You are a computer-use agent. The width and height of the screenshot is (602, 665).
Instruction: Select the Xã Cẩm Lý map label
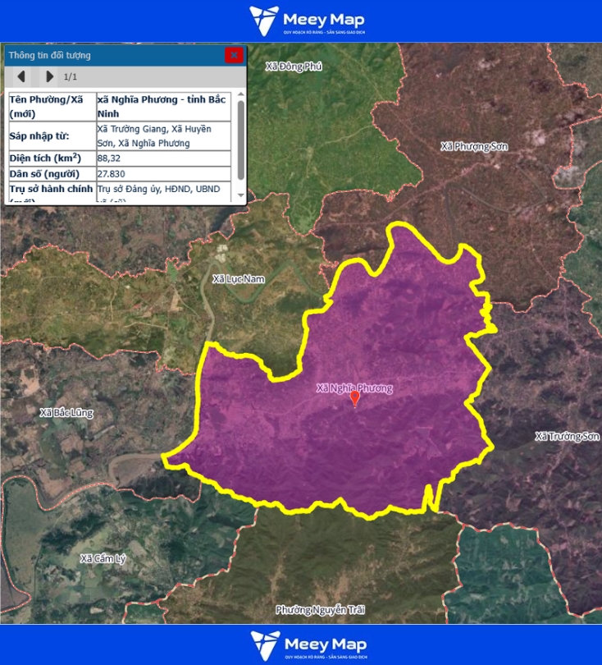103,558
